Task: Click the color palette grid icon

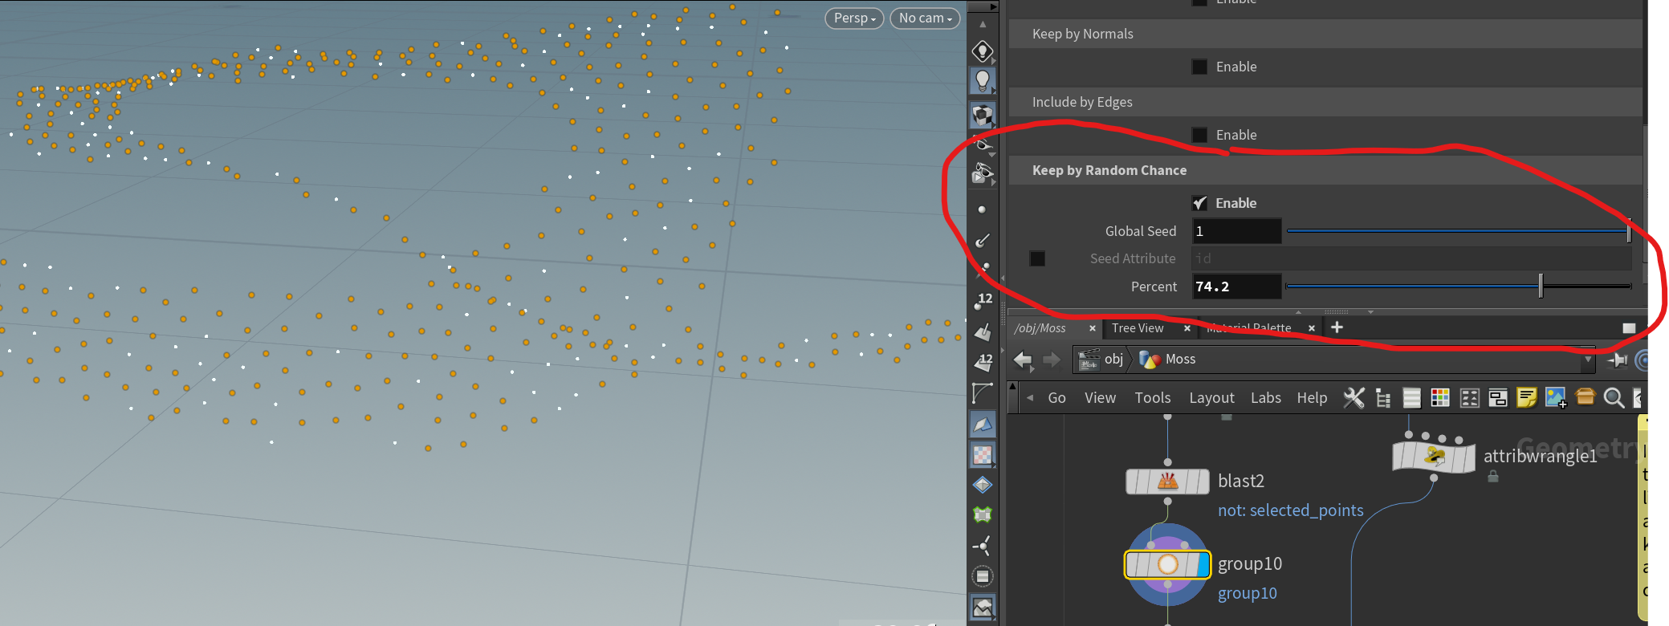Action: pyautogui.click(x=1440, y=398)
